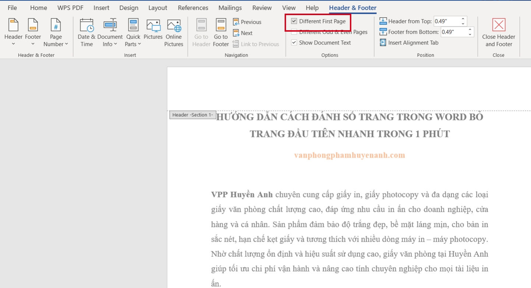531x288 pixels.
Task: Click the Quick Parts icon
Action: pyautogui.click(x=133, y=25)
